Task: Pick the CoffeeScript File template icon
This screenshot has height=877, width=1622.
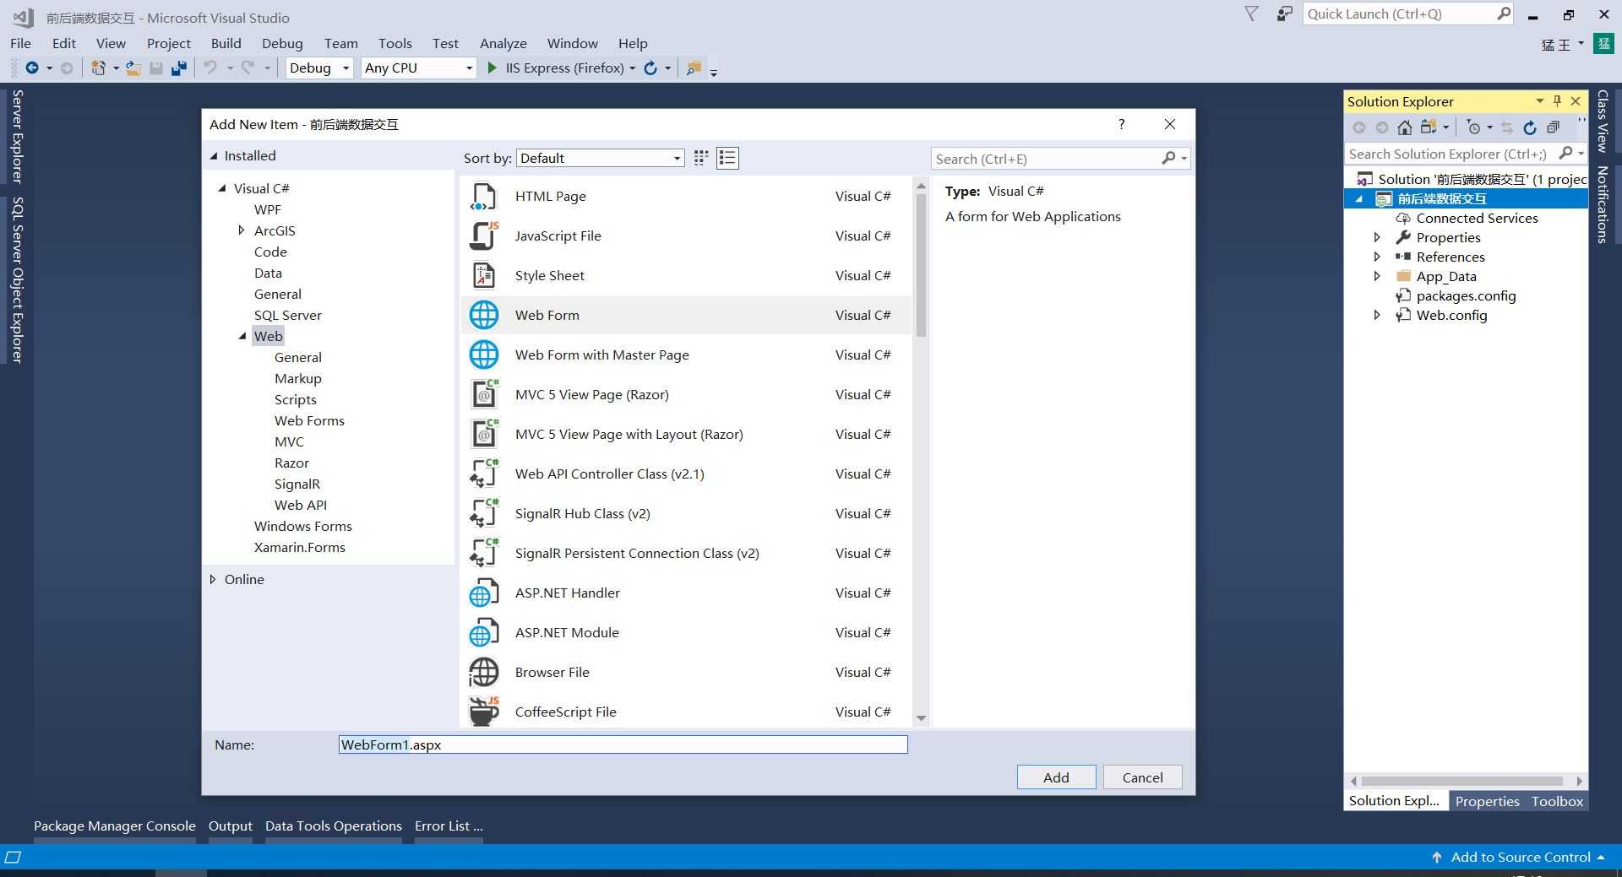Action: [x=483, y=712]
